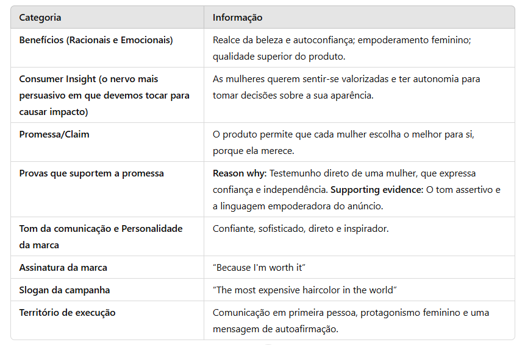Select the 'Território de execução' cell

point(67,313)
